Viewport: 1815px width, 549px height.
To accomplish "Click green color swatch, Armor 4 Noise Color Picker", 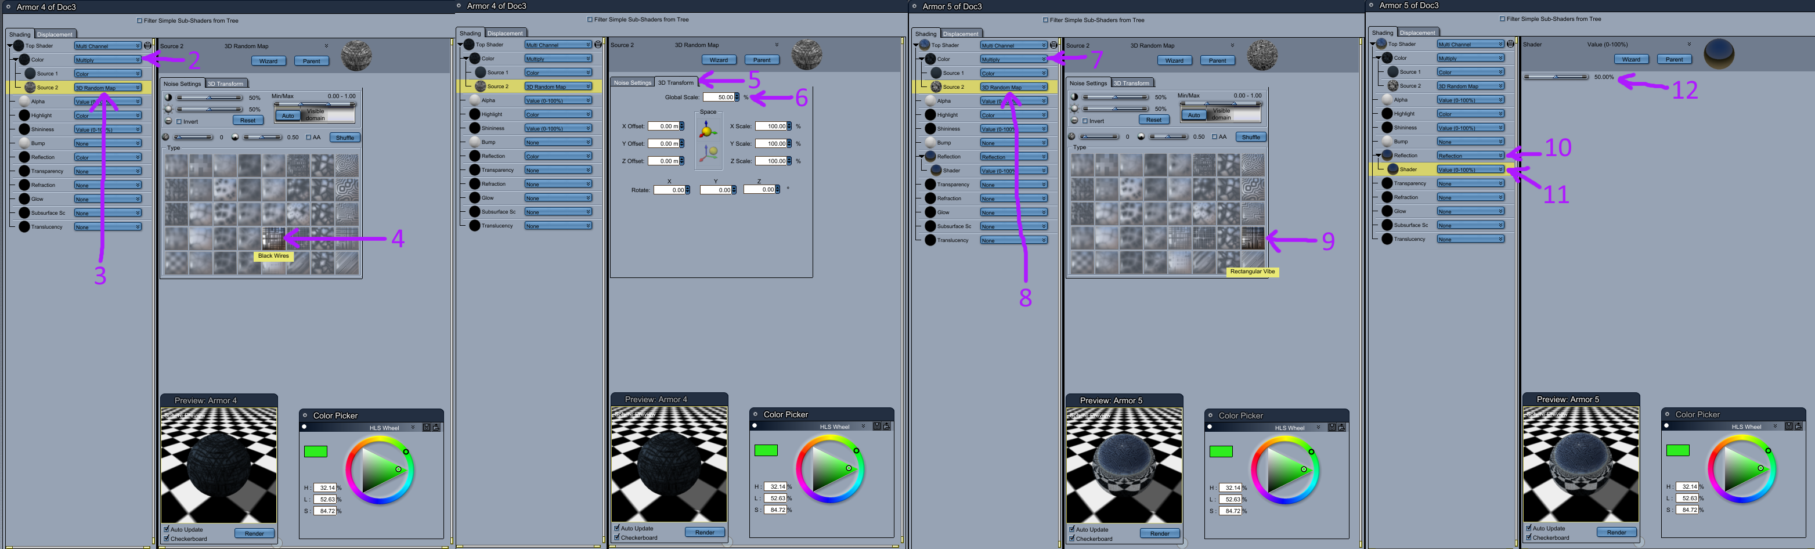I will click(x=316, y=452).
